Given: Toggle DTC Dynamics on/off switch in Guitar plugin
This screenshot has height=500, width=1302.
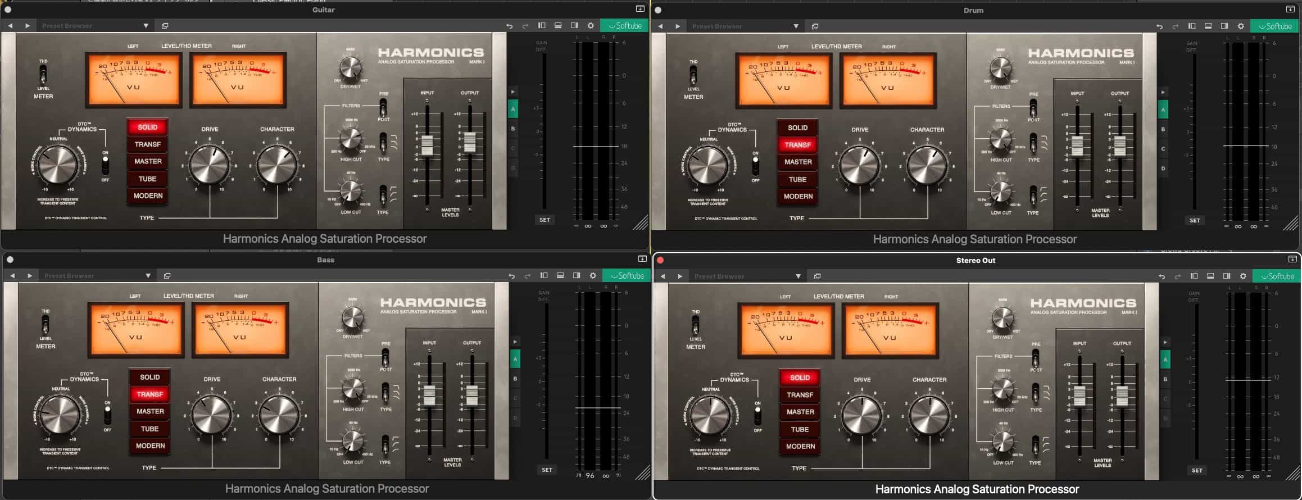Looking at the screenshot, I should pyautogui.click(x=106, y=165).
